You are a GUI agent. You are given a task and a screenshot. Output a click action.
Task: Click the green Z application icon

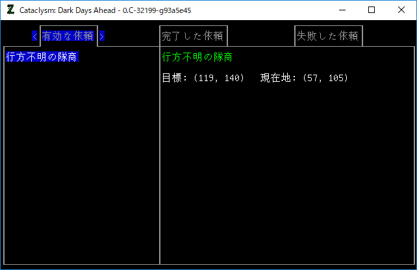point(10,10)
